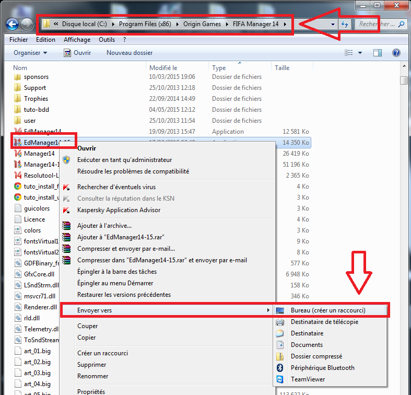Expand the arrow after FIFA Manager 14 breadcrumb
Viewport: 411px width, 395px height.
pyautogui.click(x=285, y=24)
